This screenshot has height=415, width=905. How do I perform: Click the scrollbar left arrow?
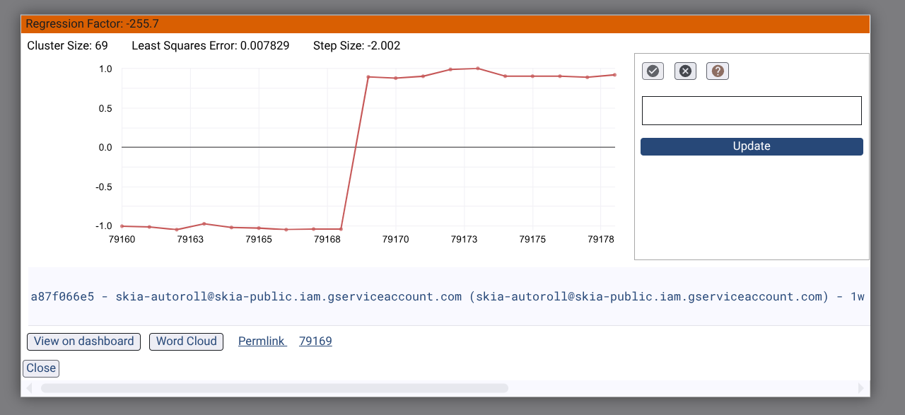pyautogui.click(x=29, y=388)
